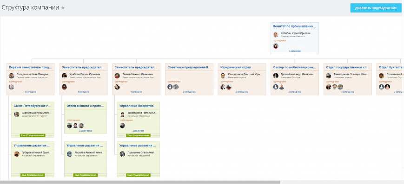Click the favorite star next to Структура компании
404x184 pixels.
point(63,8)
